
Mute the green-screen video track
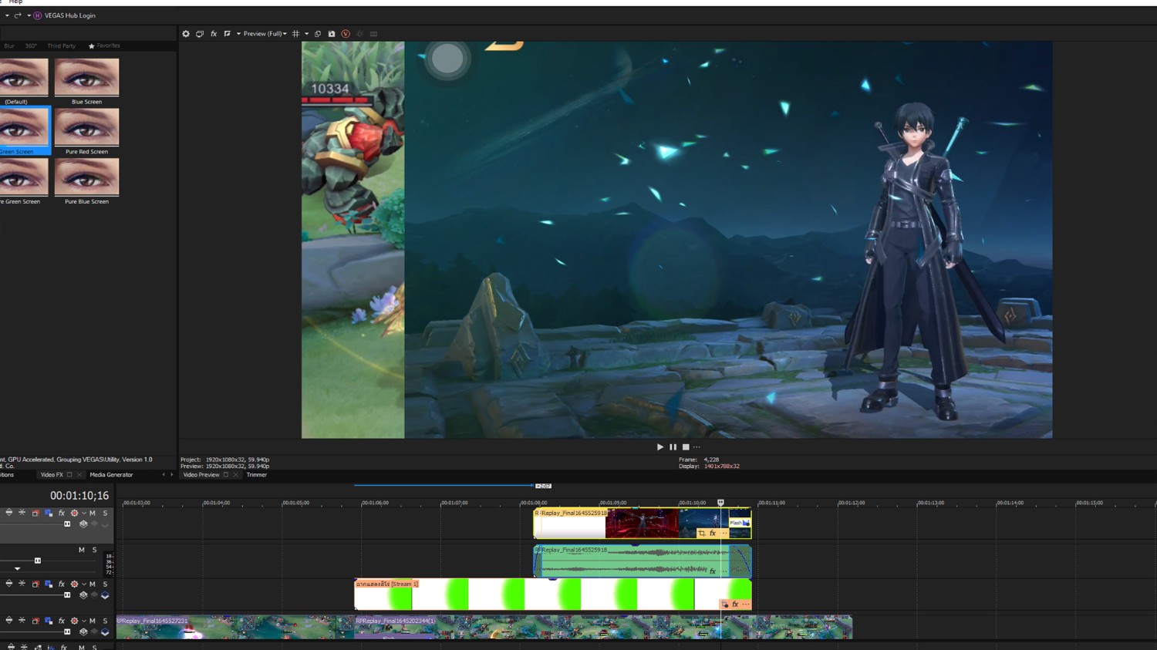point(93,584)
